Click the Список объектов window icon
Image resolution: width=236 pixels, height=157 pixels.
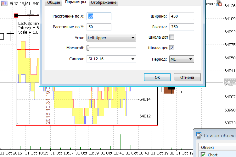tap(199, 135)
